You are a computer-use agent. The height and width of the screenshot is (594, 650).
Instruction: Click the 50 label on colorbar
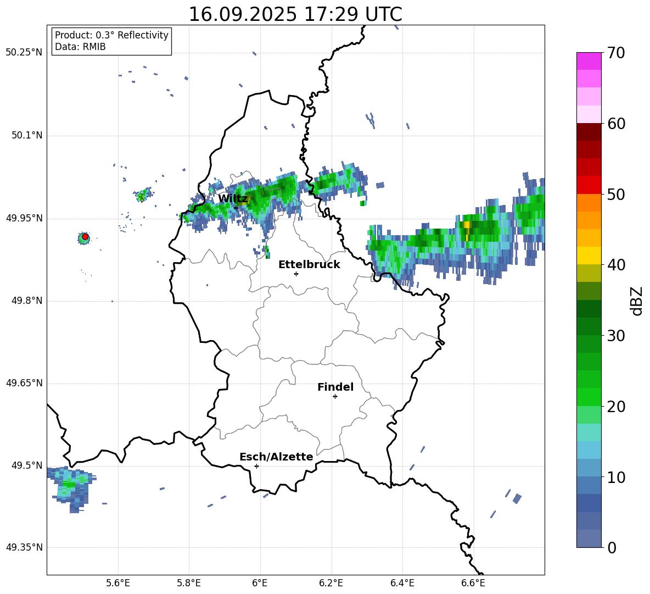coord(616,194)
